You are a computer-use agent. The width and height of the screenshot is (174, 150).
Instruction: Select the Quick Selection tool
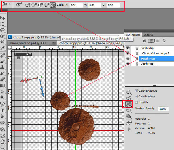point(3,36)
